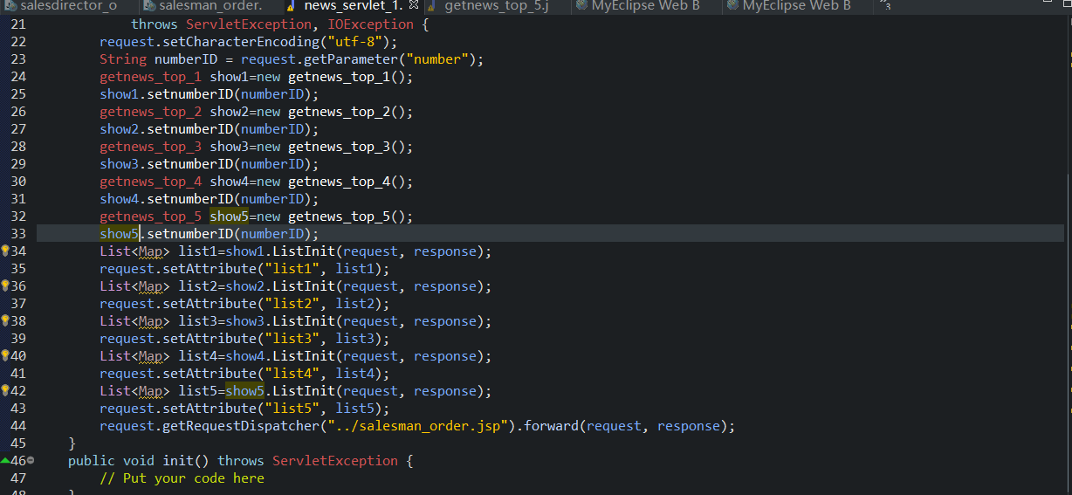This screenshot has height=495, width=1072.
Task: Click the "list5" string literal
Action: pyautogui.click(x=292, y=408)
